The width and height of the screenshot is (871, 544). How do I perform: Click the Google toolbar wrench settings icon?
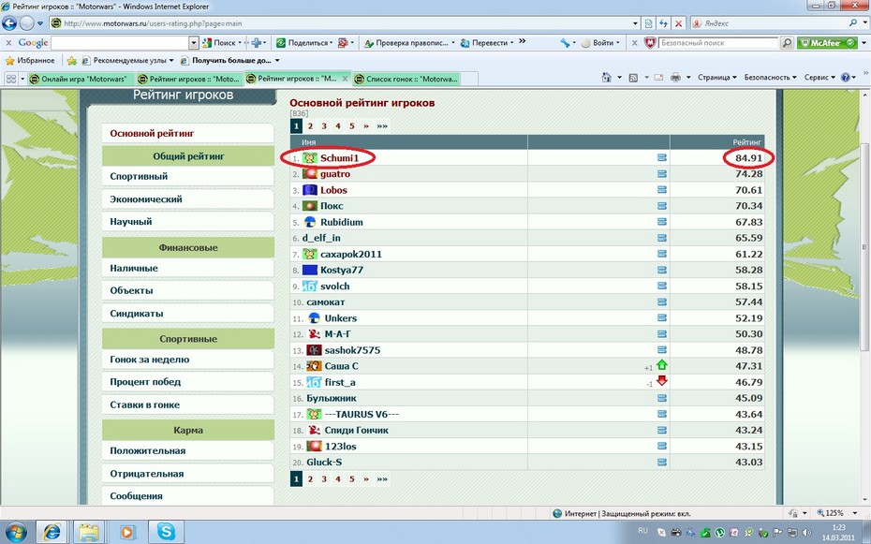[x=565, y=43]
